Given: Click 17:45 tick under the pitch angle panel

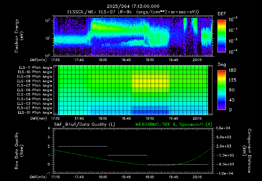Looking at the screenshot, I should (79, 119).
